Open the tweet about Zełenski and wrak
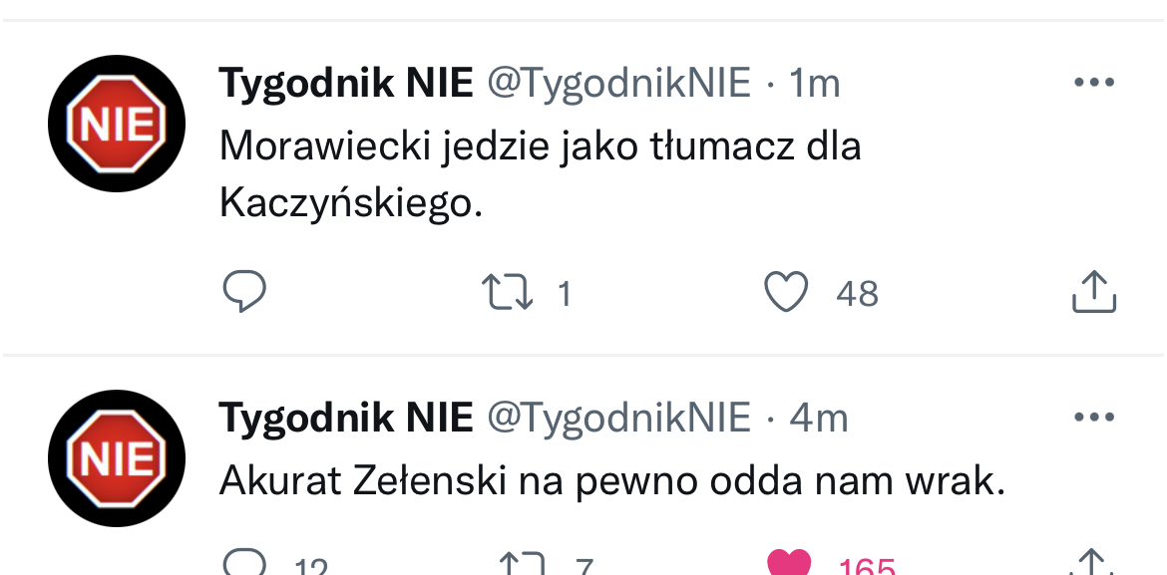The image size is (1167, 575). [x=610, y=482]
